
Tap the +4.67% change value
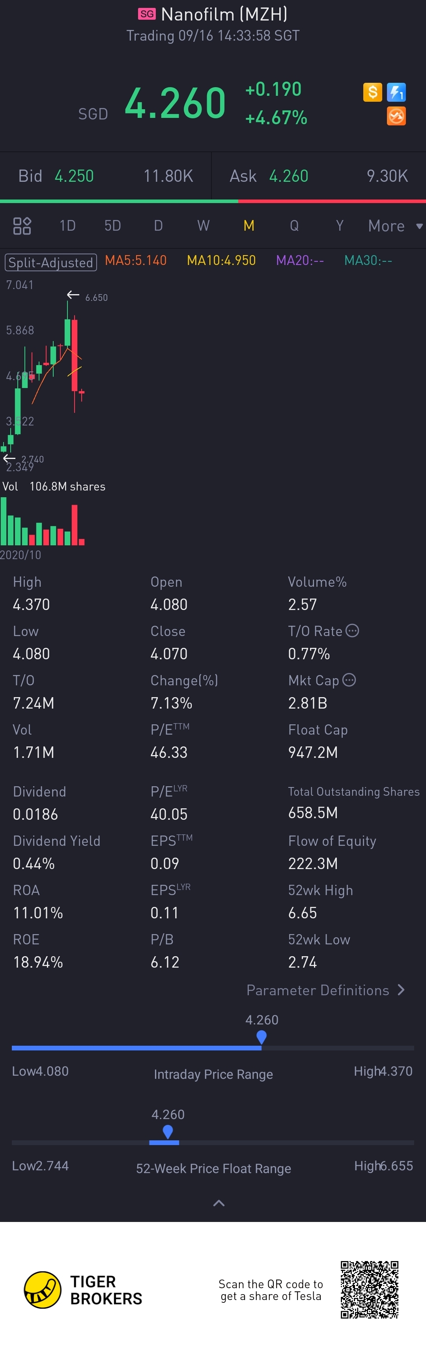(276, 118)
